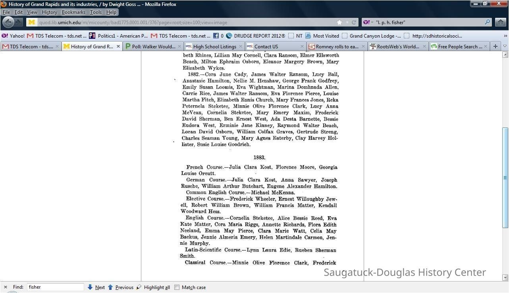Click the Find Previous up arrow
The height and width of the screenshot is (293, 509).
110,287
